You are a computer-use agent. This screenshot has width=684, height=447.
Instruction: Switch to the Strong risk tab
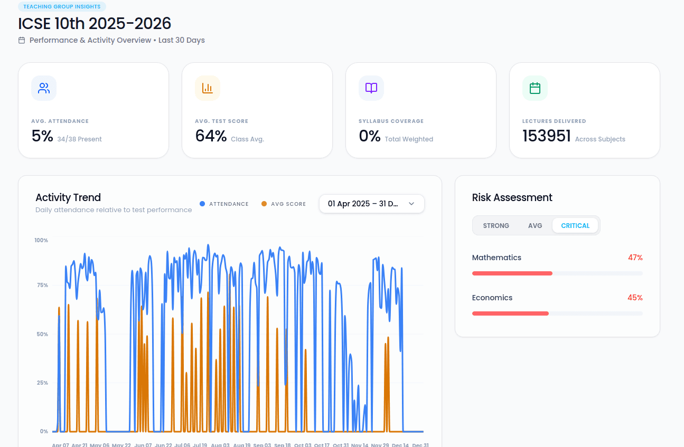tap(496, 225)
